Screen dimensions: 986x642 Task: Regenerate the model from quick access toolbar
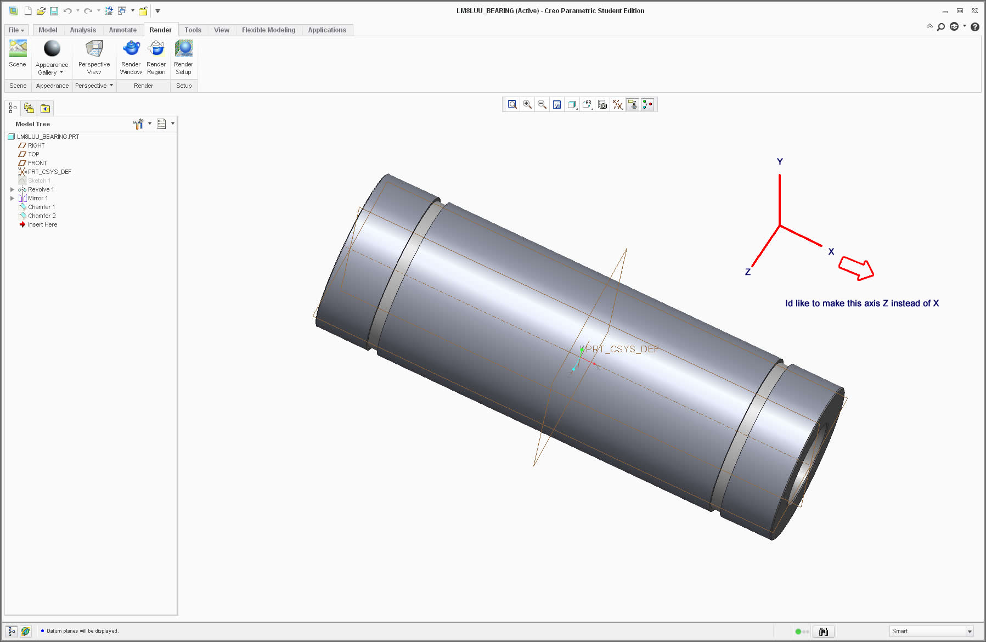109,11
